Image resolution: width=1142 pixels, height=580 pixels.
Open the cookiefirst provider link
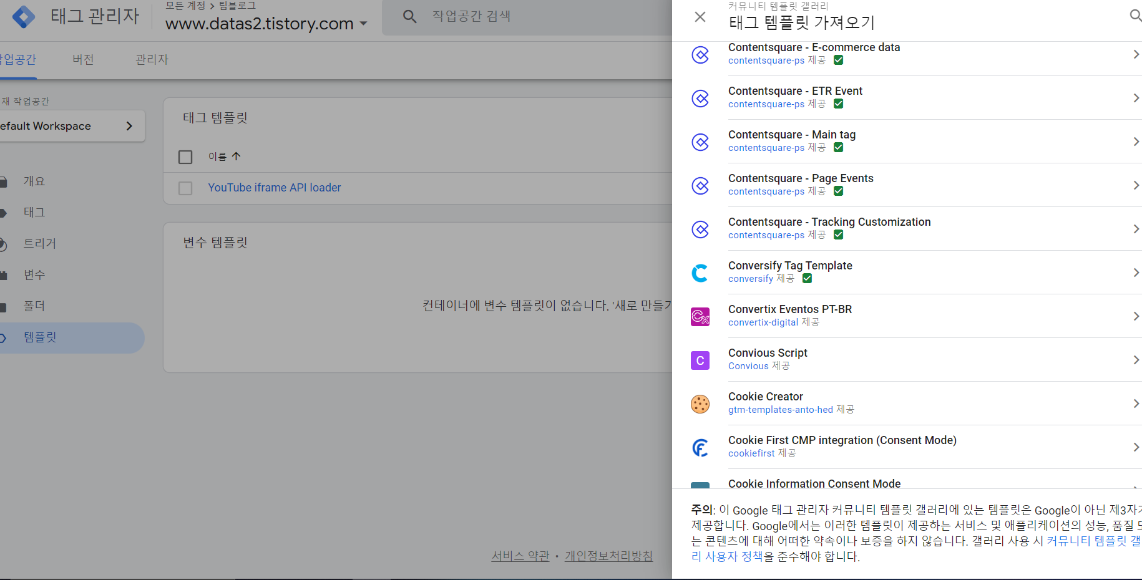point(751,453)
